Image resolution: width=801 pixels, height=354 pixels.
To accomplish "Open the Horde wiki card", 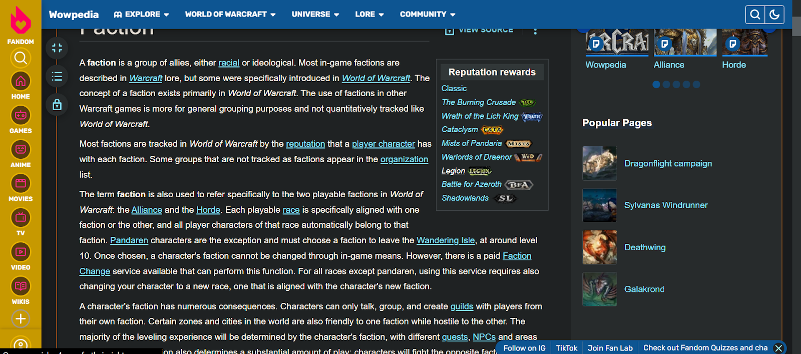I will [x=745, y=49].
